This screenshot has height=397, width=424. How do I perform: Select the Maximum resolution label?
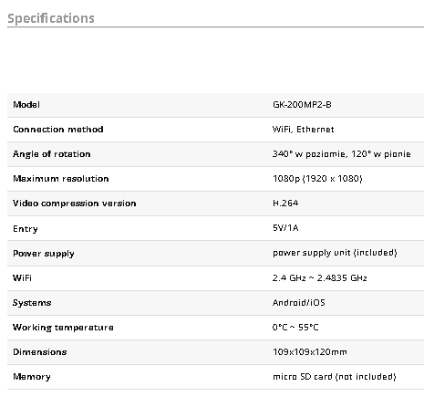pyautogui.click(x=61, y=179)
